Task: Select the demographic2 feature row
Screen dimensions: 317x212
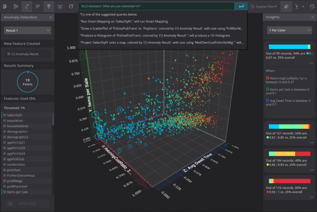Action: point(27,137)
